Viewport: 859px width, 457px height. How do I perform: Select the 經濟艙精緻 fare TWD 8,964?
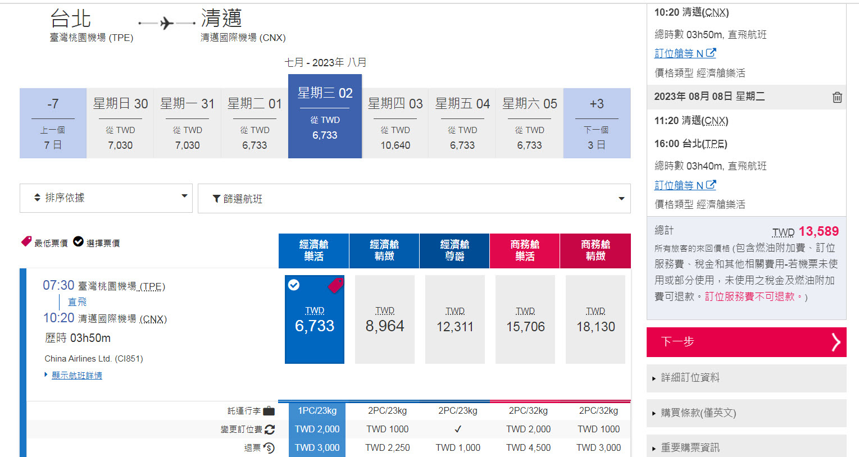[x=385, y=319]
